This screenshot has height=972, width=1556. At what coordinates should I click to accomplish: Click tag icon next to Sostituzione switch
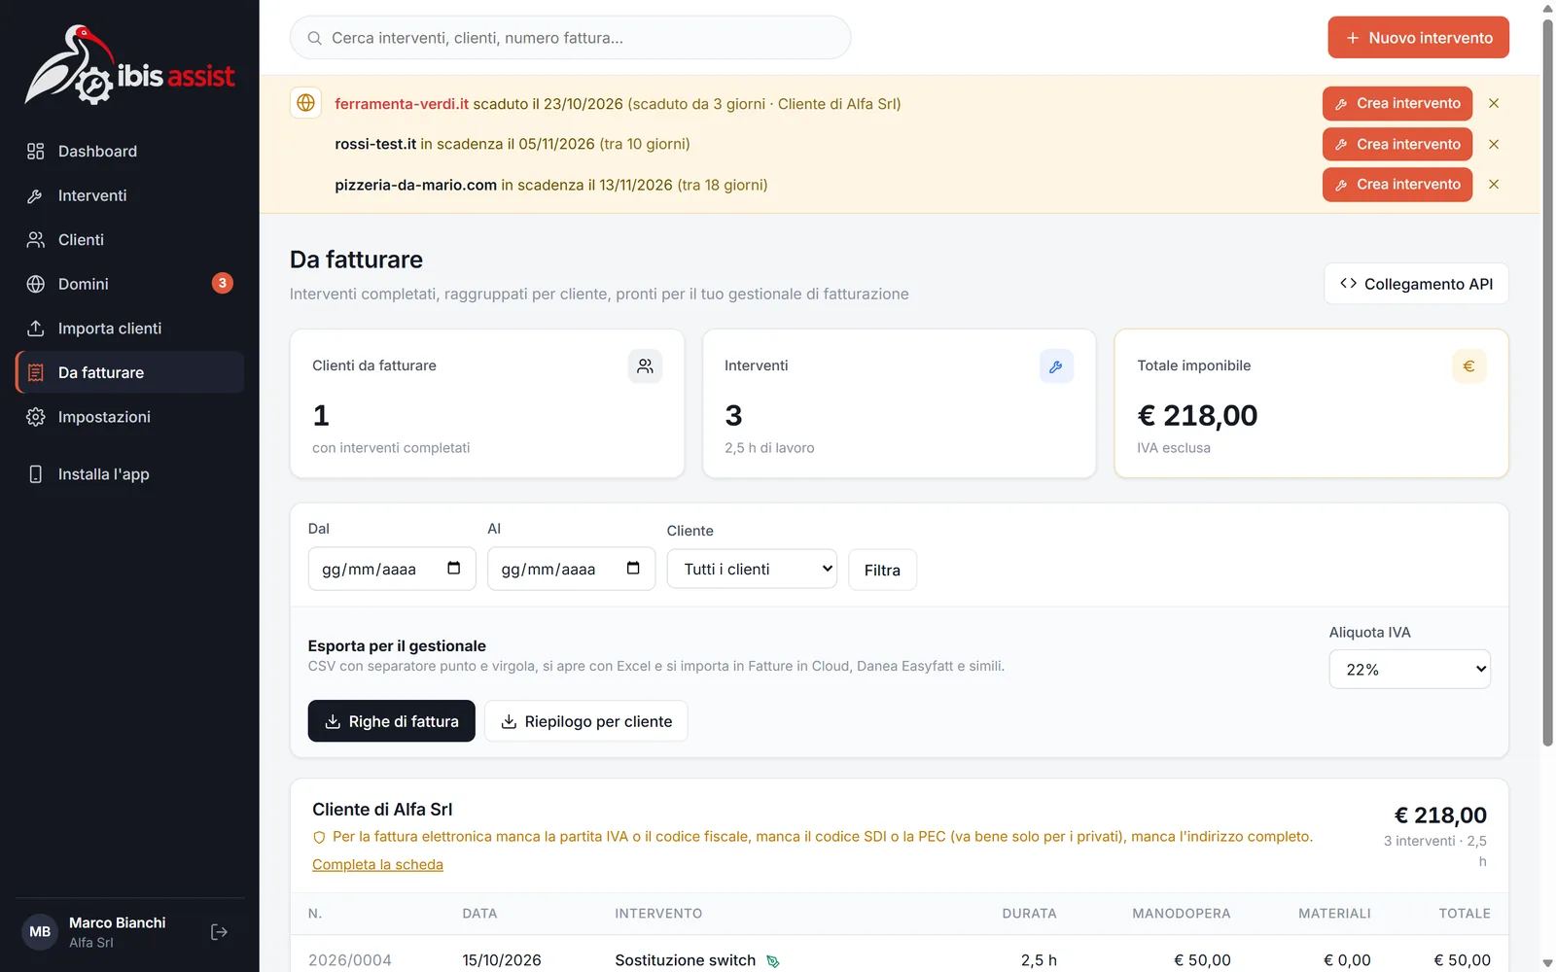(x=773, y=961)
